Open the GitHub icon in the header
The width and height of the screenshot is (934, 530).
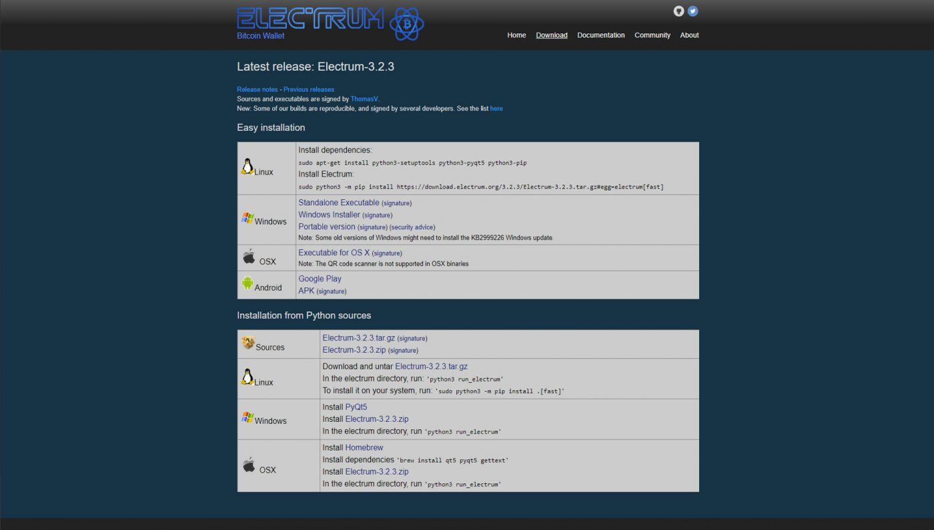click(x=678, y=11)
